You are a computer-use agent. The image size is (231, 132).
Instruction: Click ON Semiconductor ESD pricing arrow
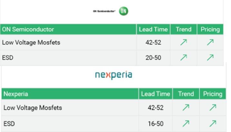(x=210, y=58)
